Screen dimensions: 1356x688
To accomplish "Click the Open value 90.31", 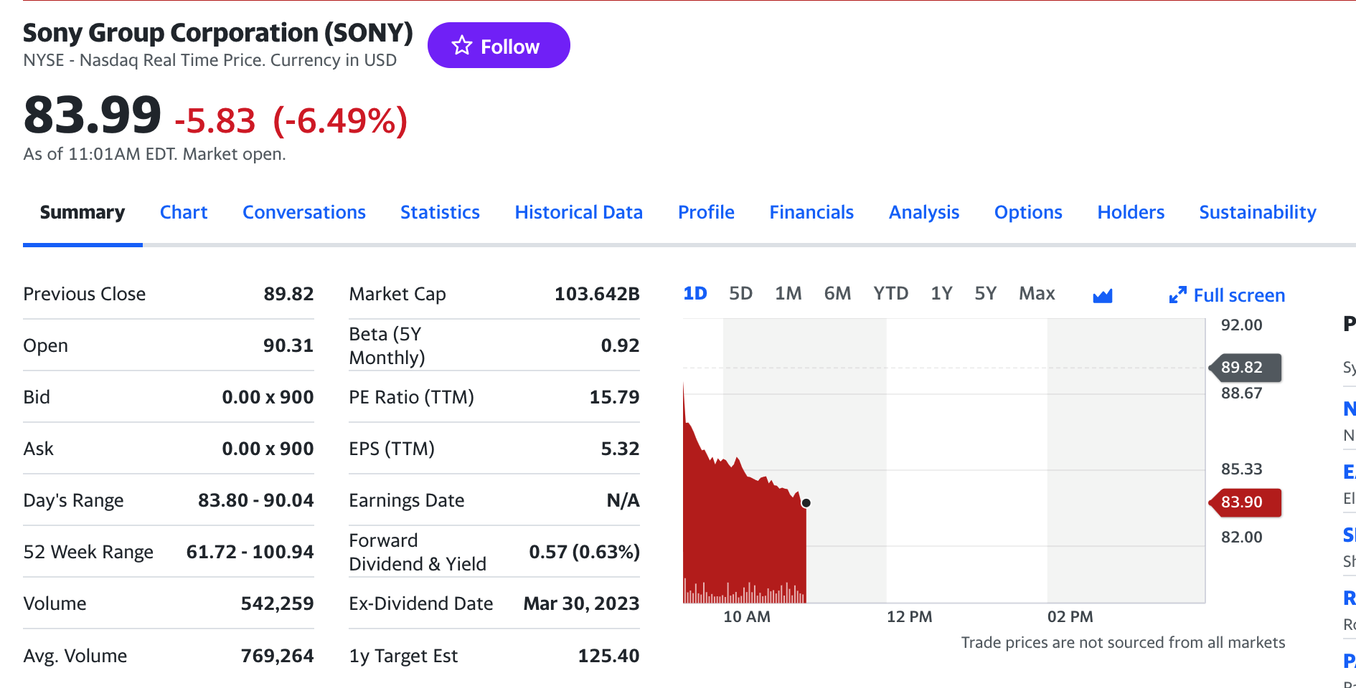I will coord(288,345).
